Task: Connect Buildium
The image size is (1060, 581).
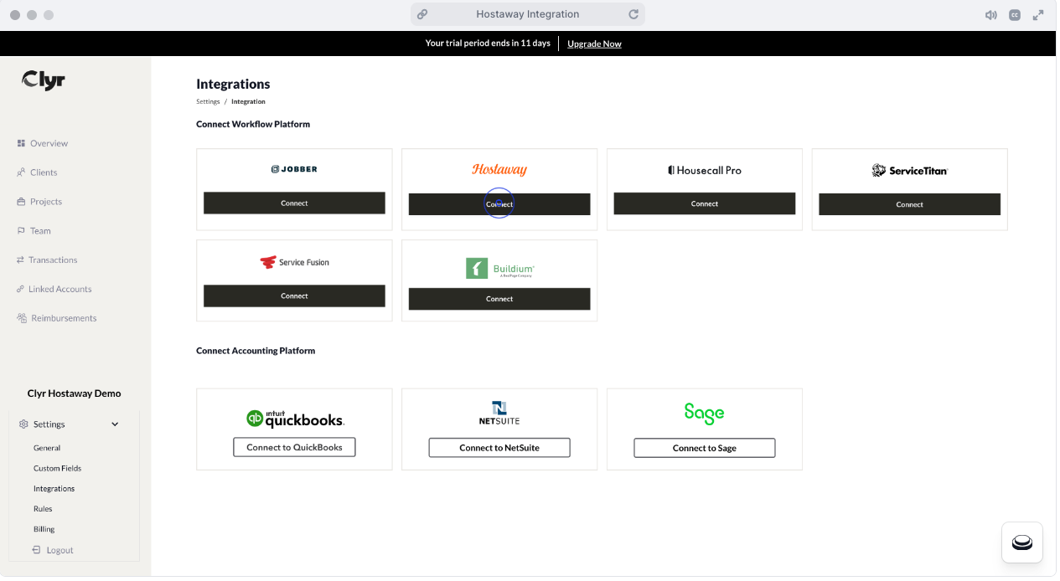Action: (x=499, y=299)
